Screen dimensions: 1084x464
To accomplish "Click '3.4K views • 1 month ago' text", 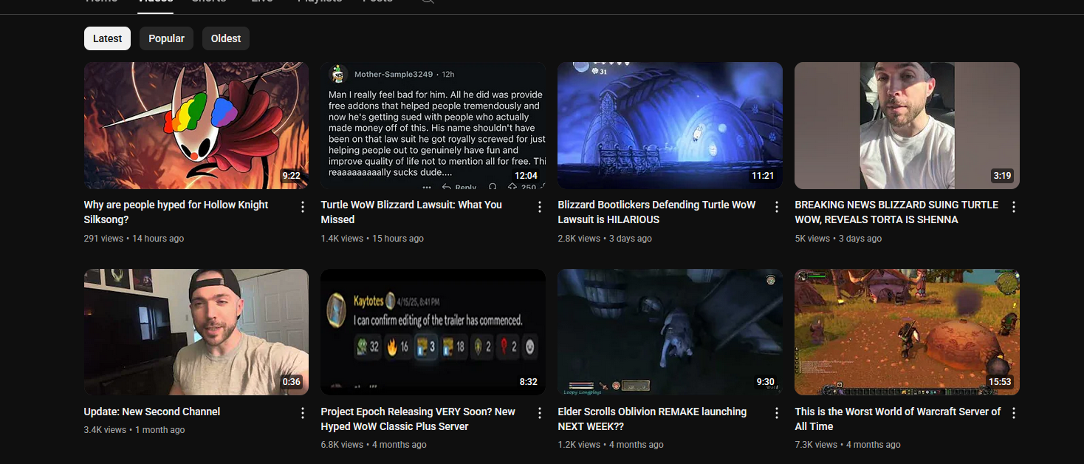I will point(134,430).
